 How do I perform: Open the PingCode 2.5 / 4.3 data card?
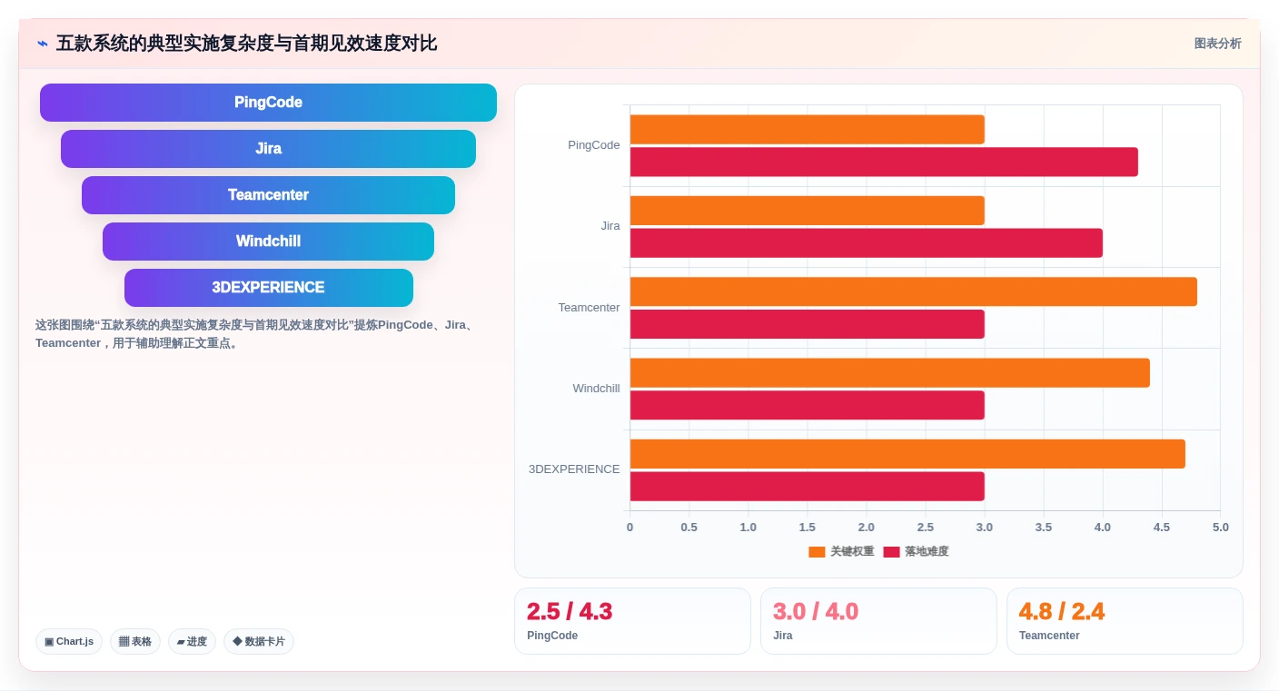632,621
